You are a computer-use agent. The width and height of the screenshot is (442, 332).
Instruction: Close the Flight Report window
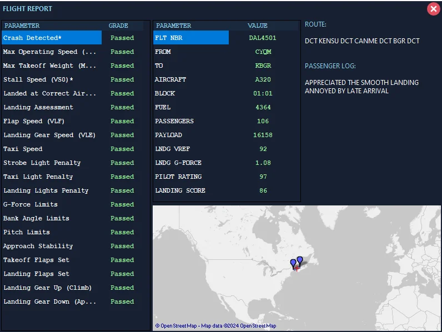(x=433, y=9)
